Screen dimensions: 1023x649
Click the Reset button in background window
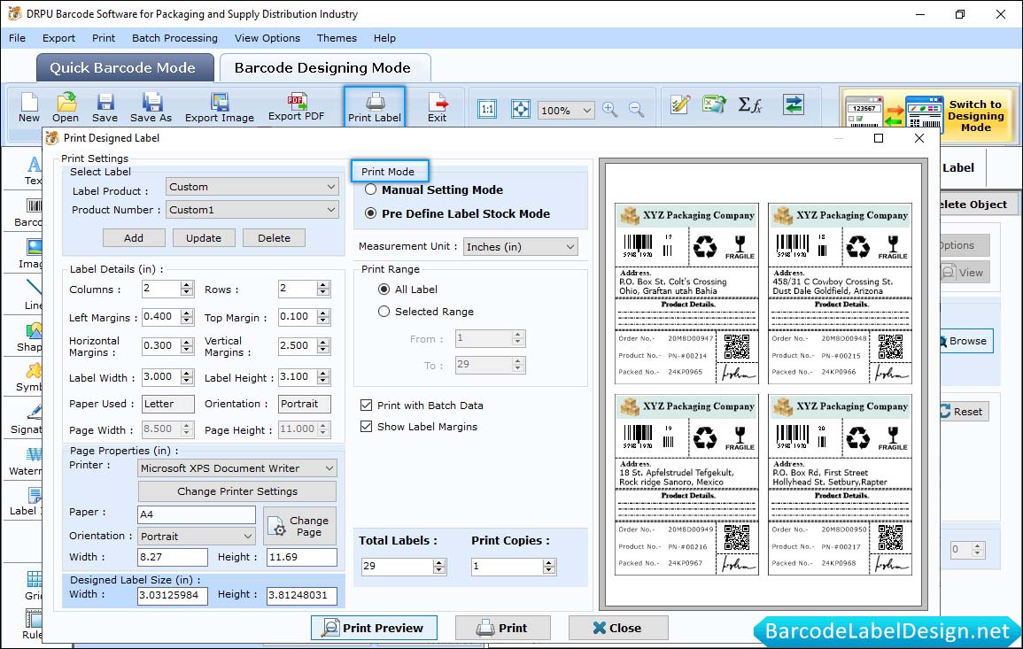coord(964,412)
